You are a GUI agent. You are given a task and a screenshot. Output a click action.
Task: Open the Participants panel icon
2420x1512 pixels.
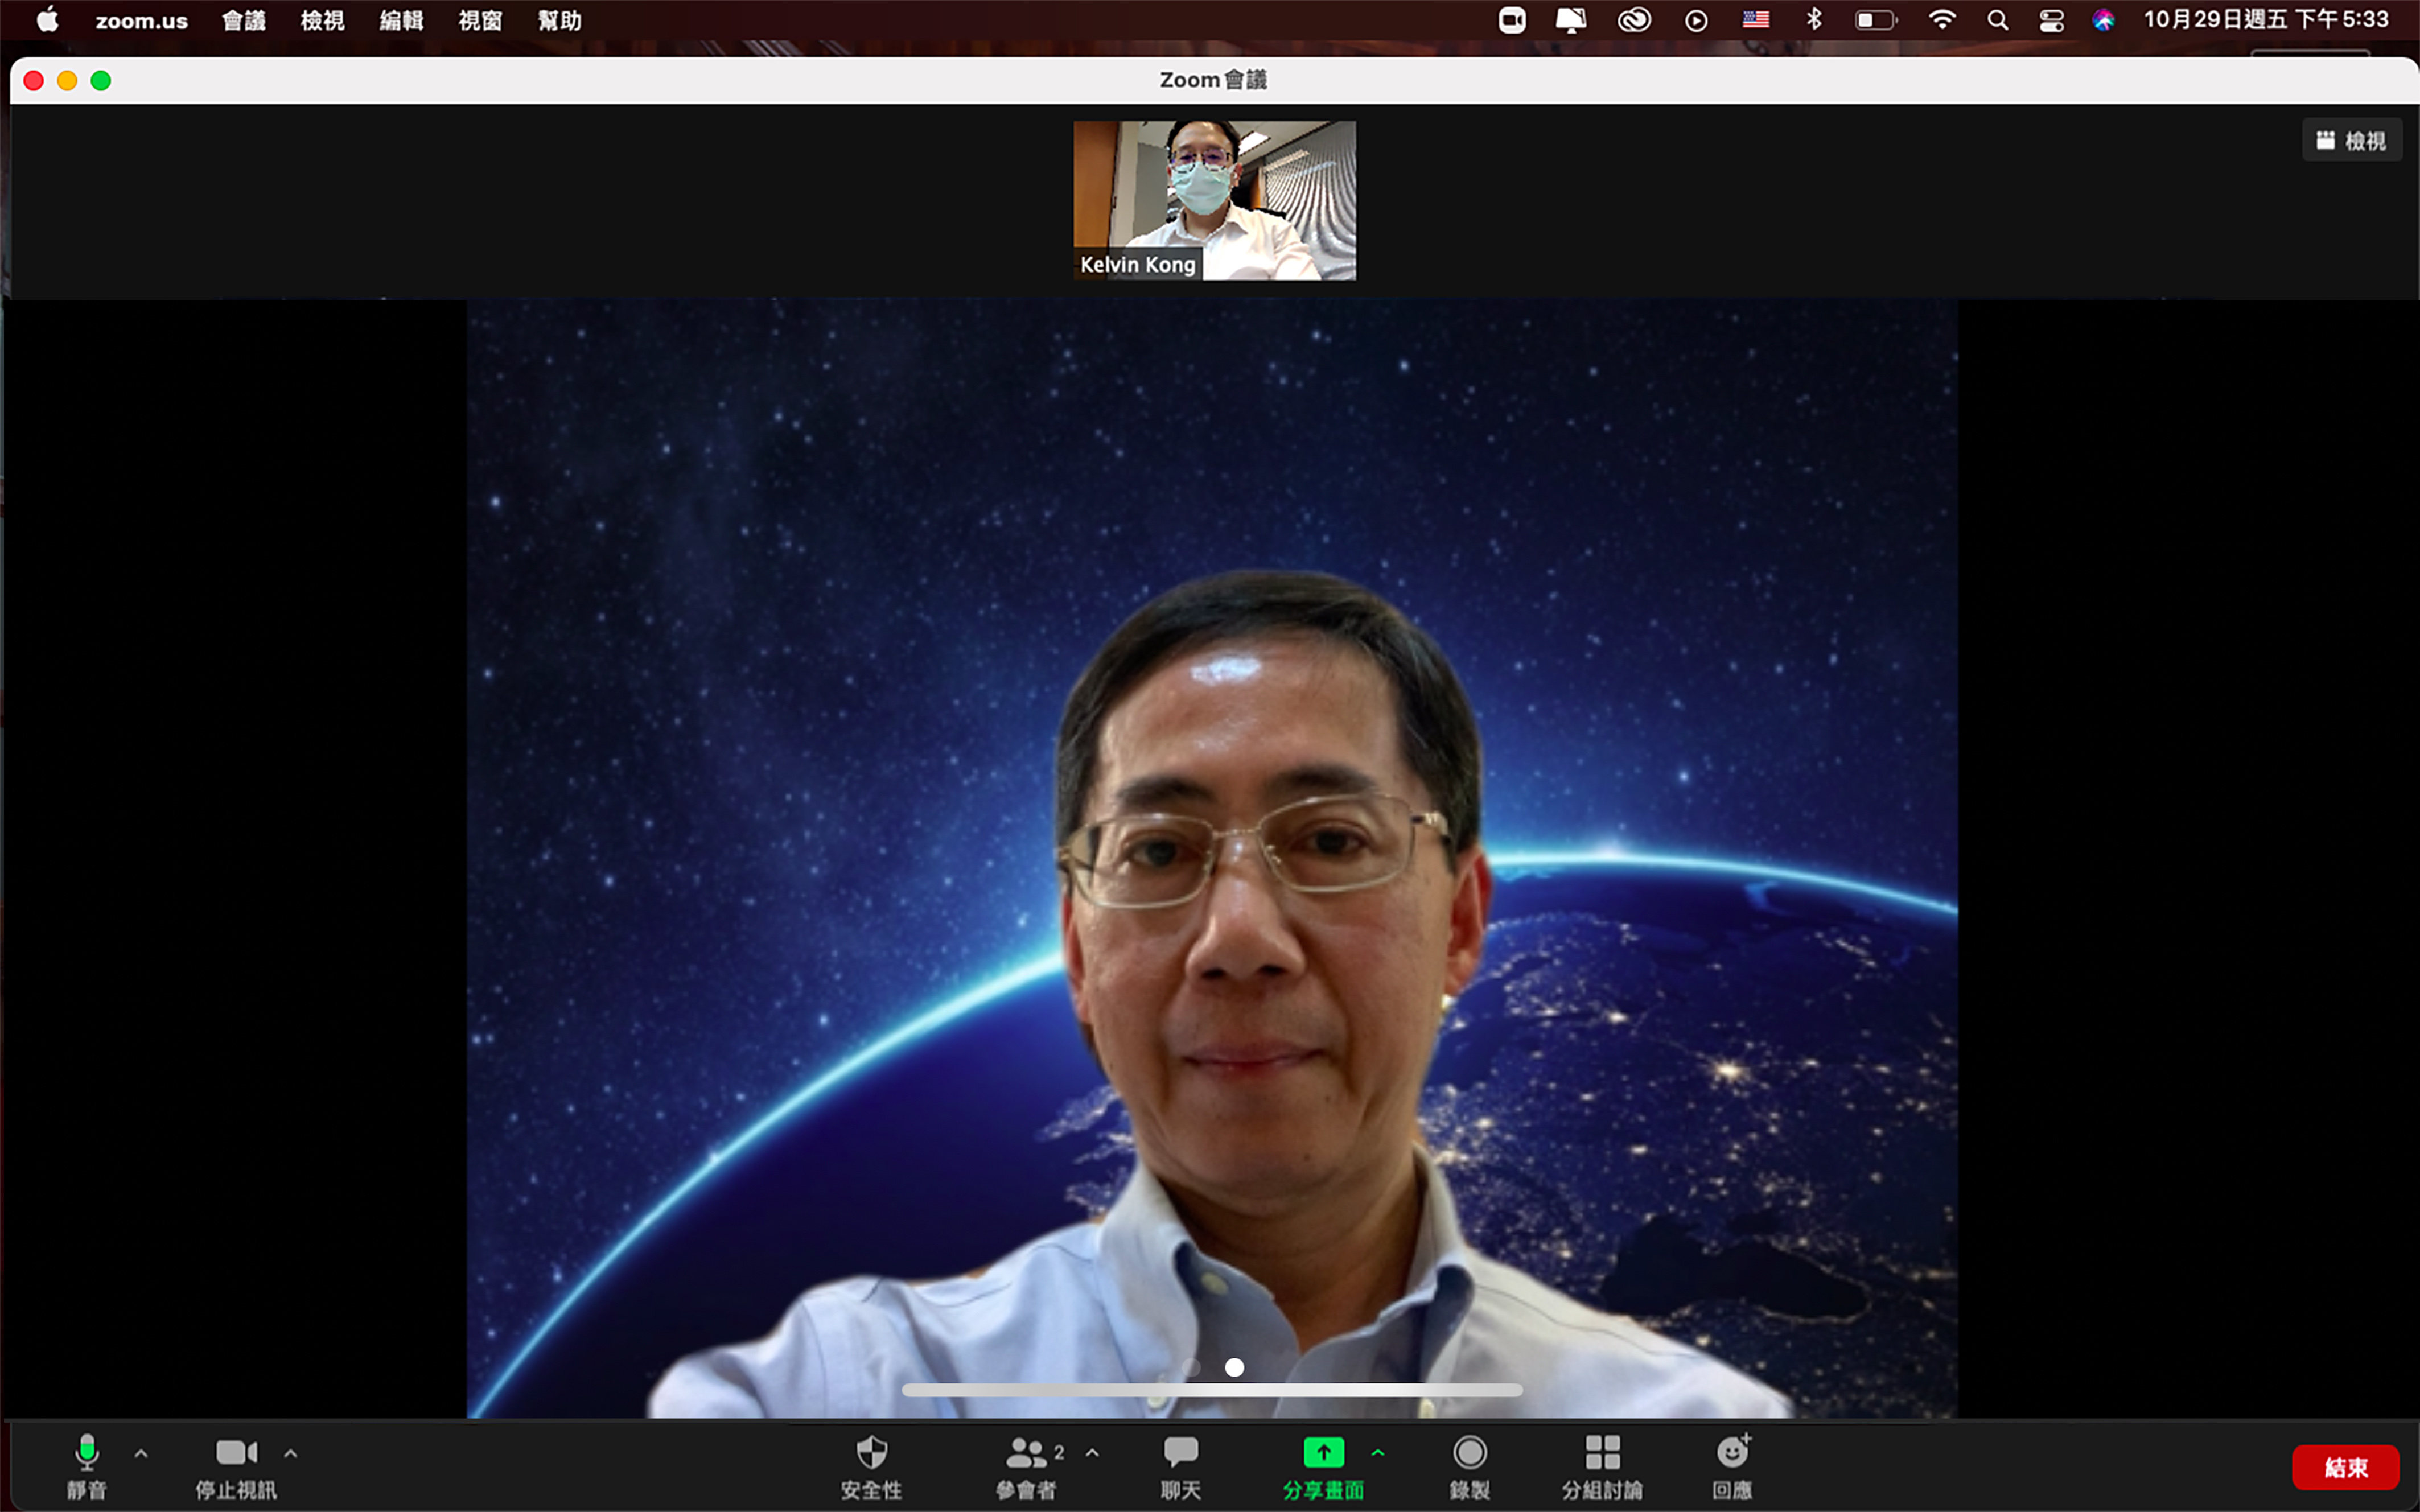point(1026,1453)
